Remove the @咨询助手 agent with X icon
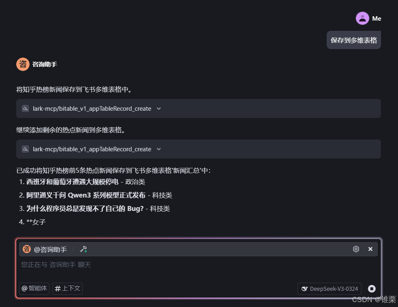 [370, 249]
